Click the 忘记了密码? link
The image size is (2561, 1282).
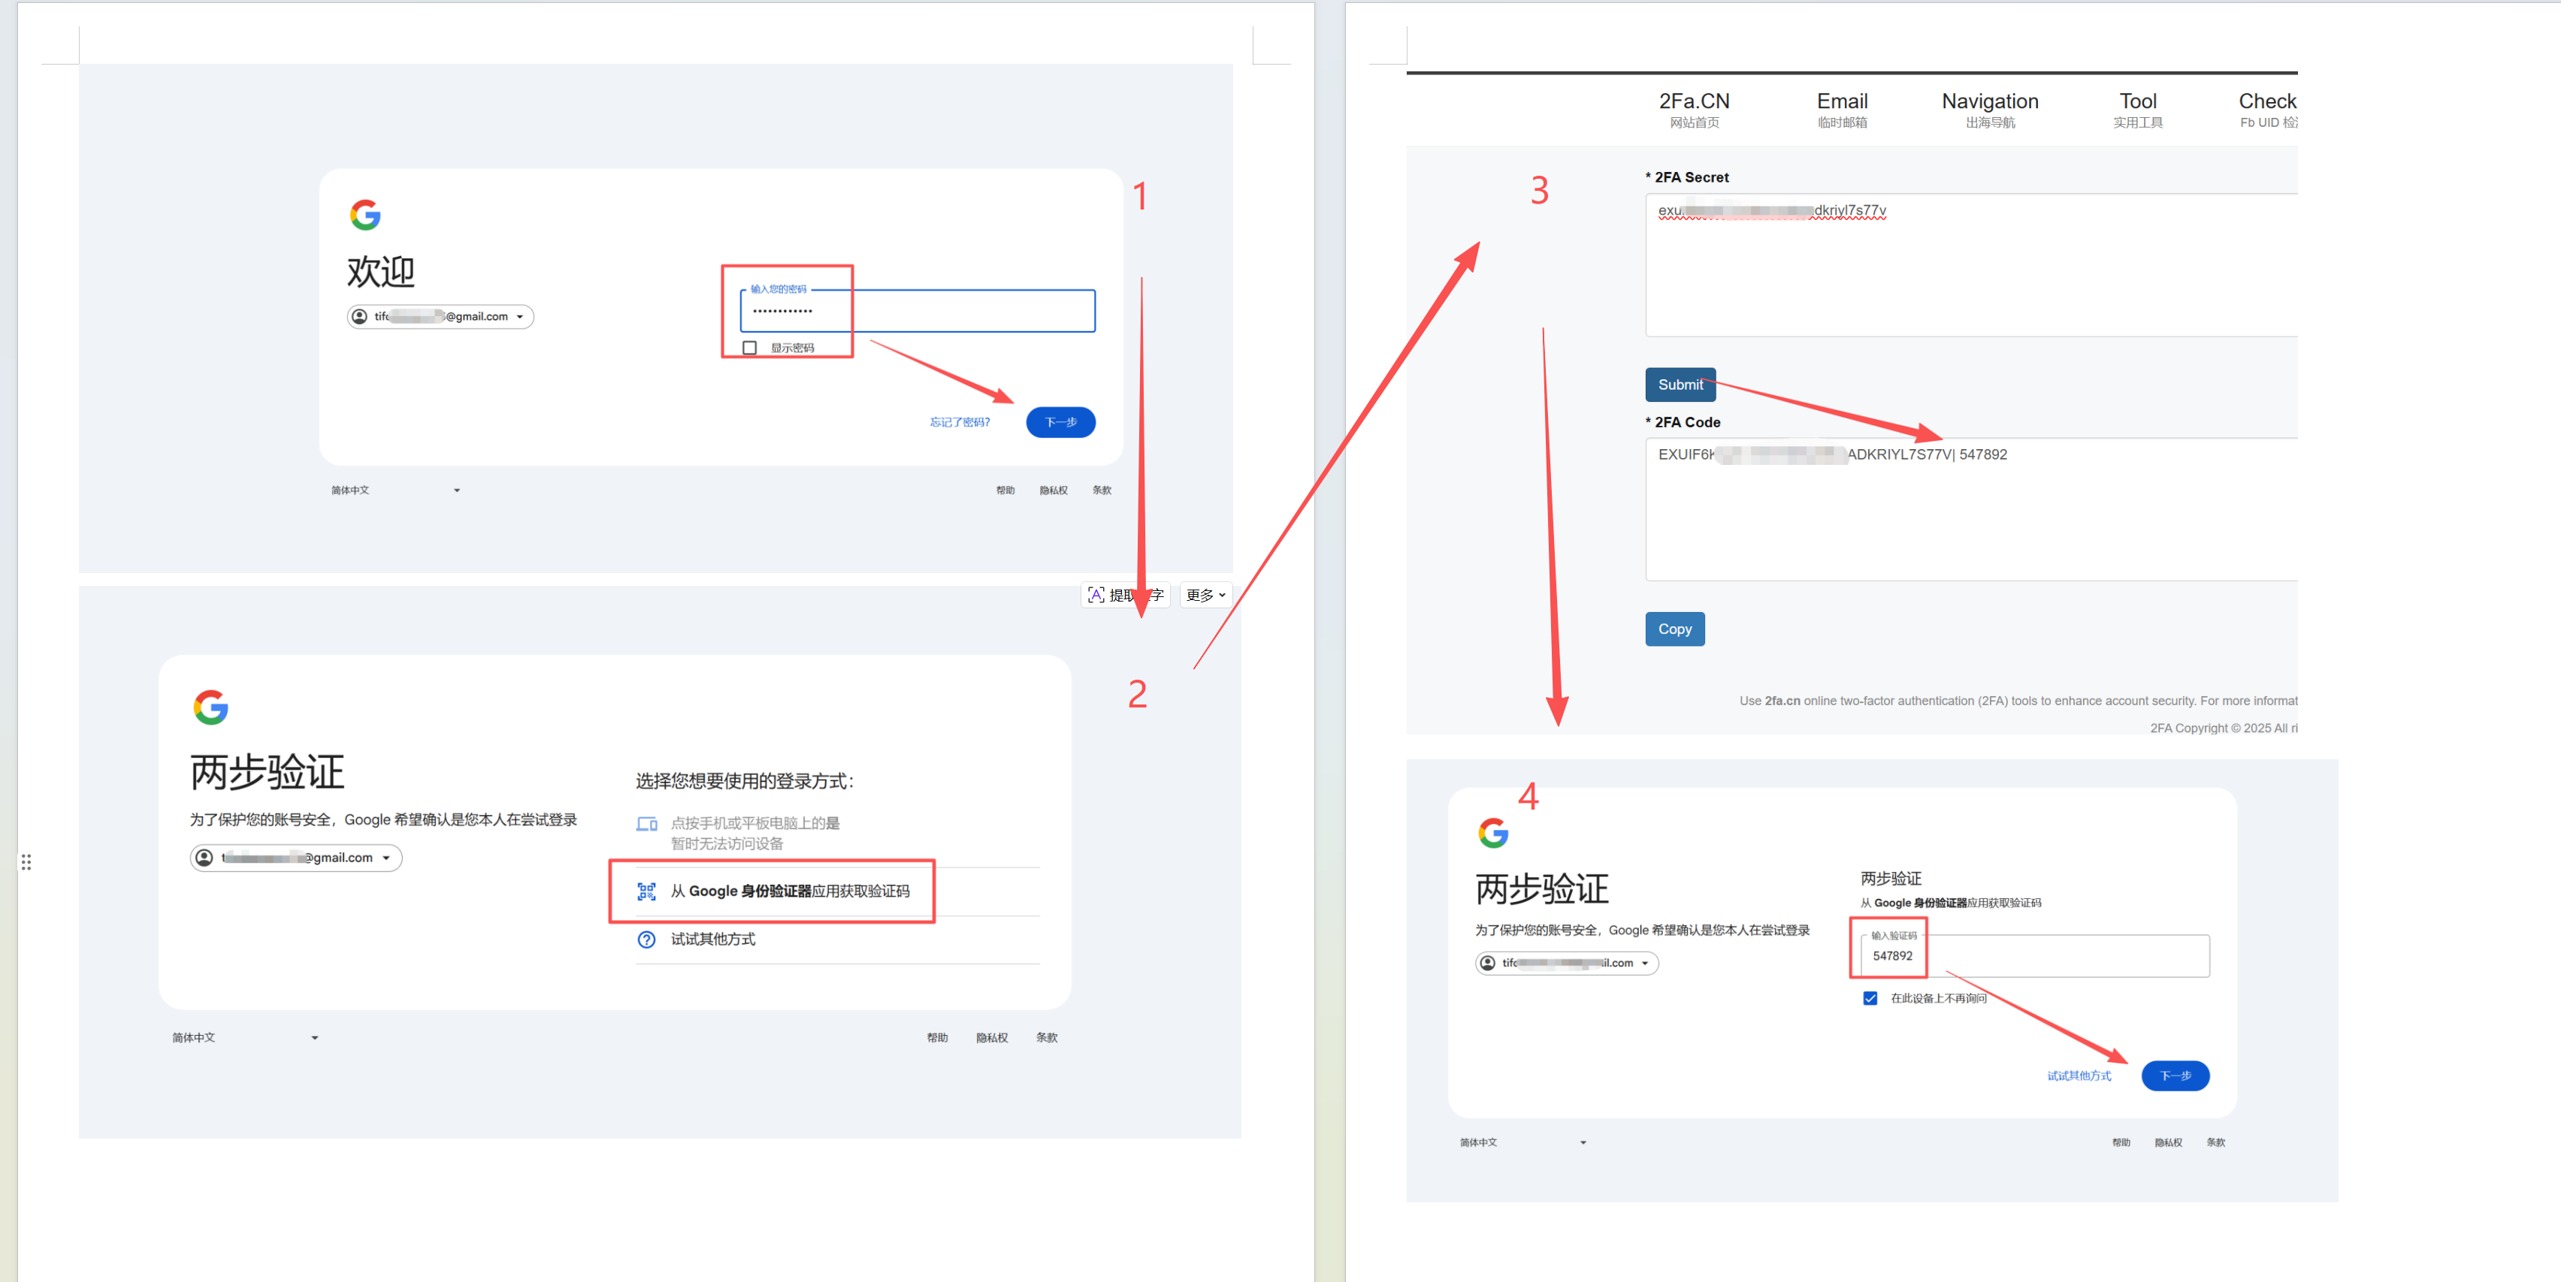tap(960, 422)
